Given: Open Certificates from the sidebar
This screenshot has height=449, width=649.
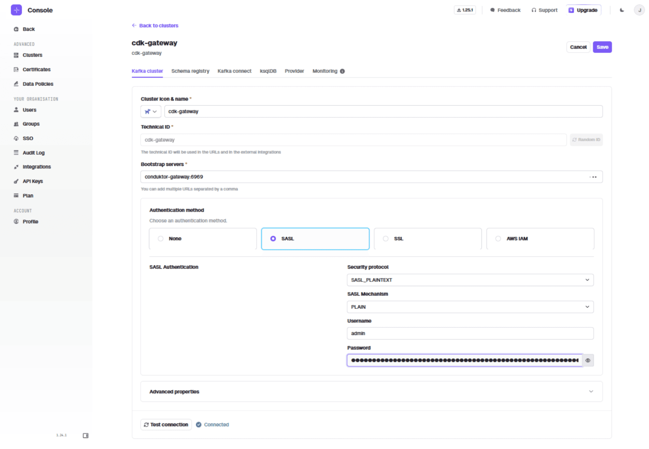Looking at the screenshot, I should click(36, 69).
